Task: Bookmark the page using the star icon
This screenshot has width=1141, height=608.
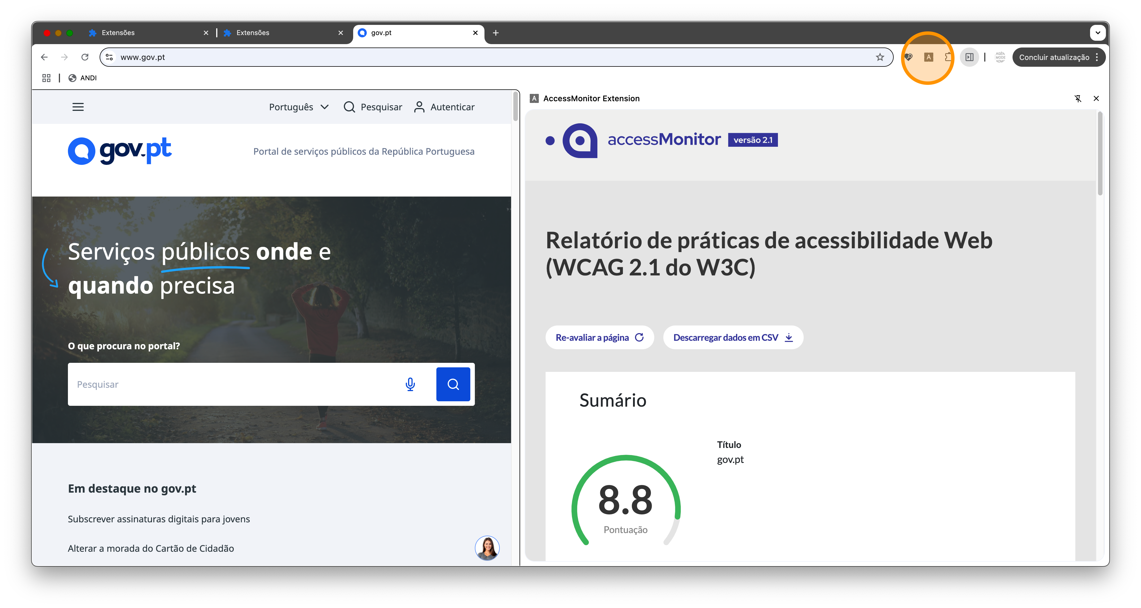Action: click(880, 57)
